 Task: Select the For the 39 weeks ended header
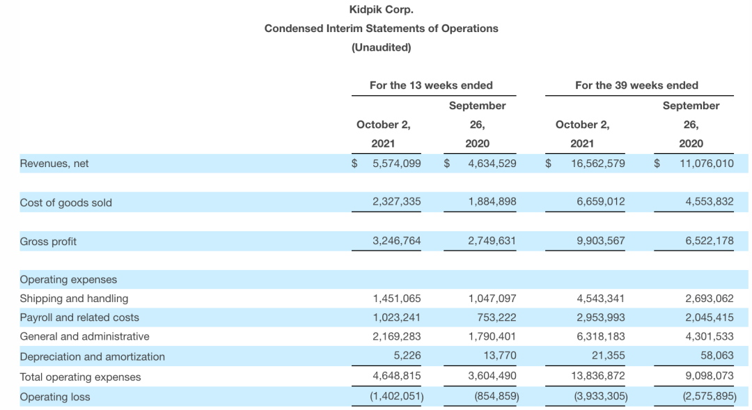tap(637, 86)
